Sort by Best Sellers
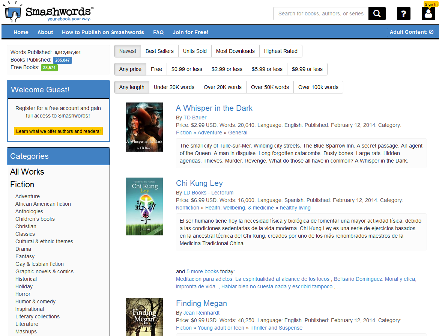The height and width of the screenshot is (336, 439). click(x=159, y=51)
